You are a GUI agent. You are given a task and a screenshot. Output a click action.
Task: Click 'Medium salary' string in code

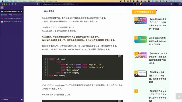[x=96, y=67]
